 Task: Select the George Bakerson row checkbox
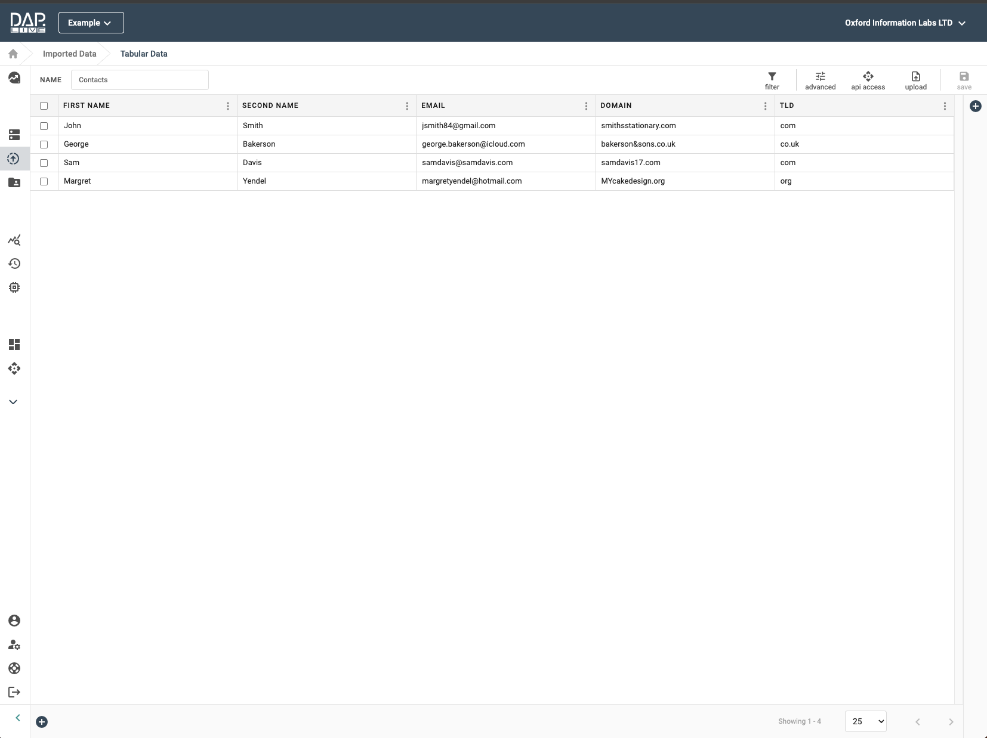[44, 144]
